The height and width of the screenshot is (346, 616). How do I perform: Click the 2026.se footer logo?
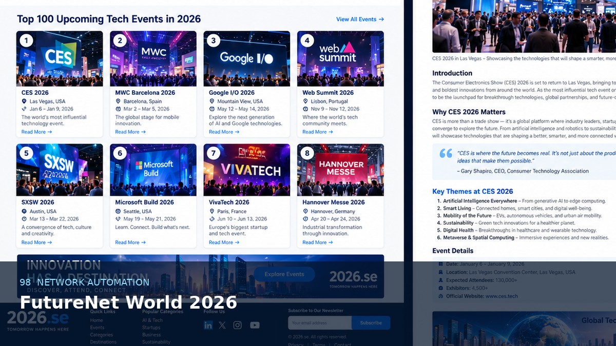pyautogui.click(x=38, y=320)
